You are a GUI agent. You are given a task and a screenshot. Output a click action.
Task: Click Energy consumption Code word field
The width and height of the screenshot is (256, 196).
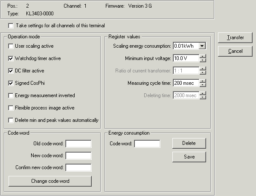(x=147, y=144)
